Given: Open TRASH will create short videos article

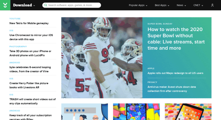Looking at the screenshot, I should click(x=32, y=101).
